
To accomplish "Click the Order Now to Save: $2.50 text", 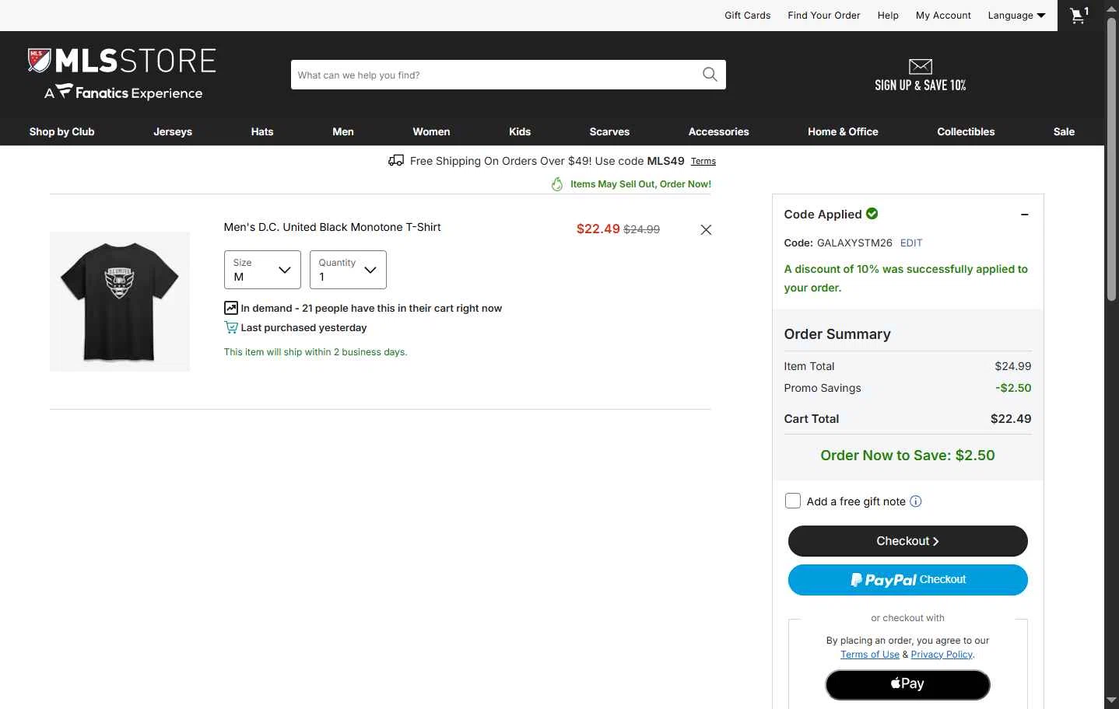I will [x=907, y=456].
